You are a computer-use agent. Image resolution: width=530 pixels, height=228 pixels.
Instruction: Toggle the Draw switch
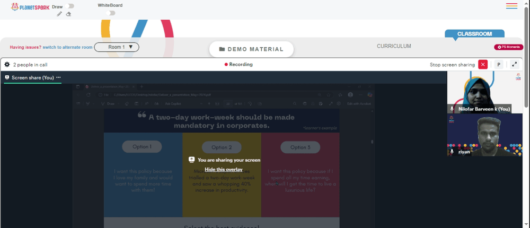tap(70, 6)
